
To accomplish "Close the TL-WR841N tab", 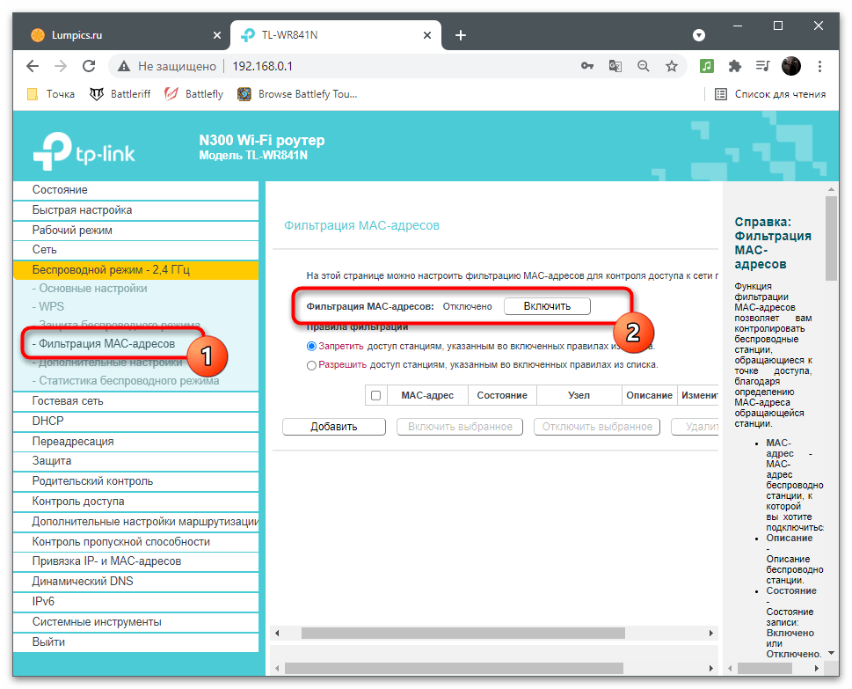I will pos(427,35).
